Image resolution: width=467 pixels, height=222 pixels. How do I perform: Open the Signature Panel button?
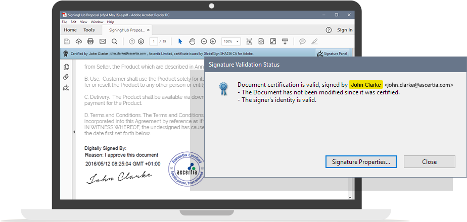(333, 54)
